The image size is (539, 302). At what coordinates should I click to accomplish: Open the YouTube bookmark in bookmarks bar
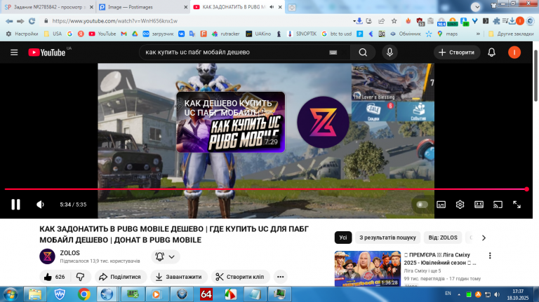[x=102, y=34]
